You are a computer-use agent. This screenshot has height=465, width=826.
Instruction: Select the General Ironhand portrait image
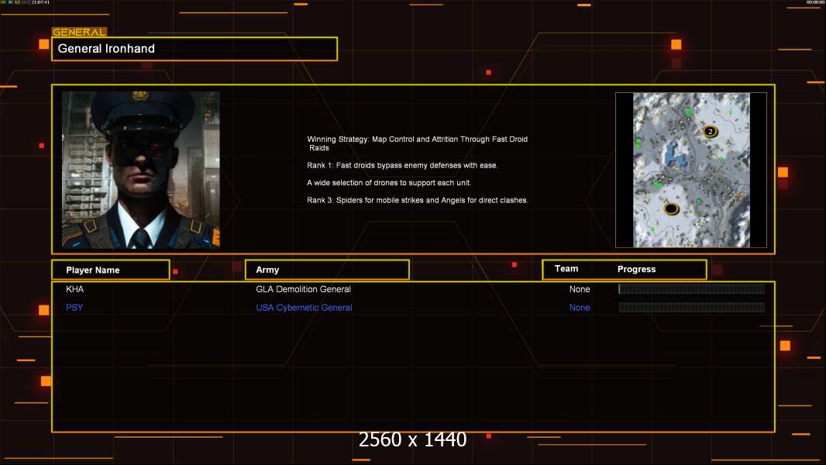tap(141, 170)
